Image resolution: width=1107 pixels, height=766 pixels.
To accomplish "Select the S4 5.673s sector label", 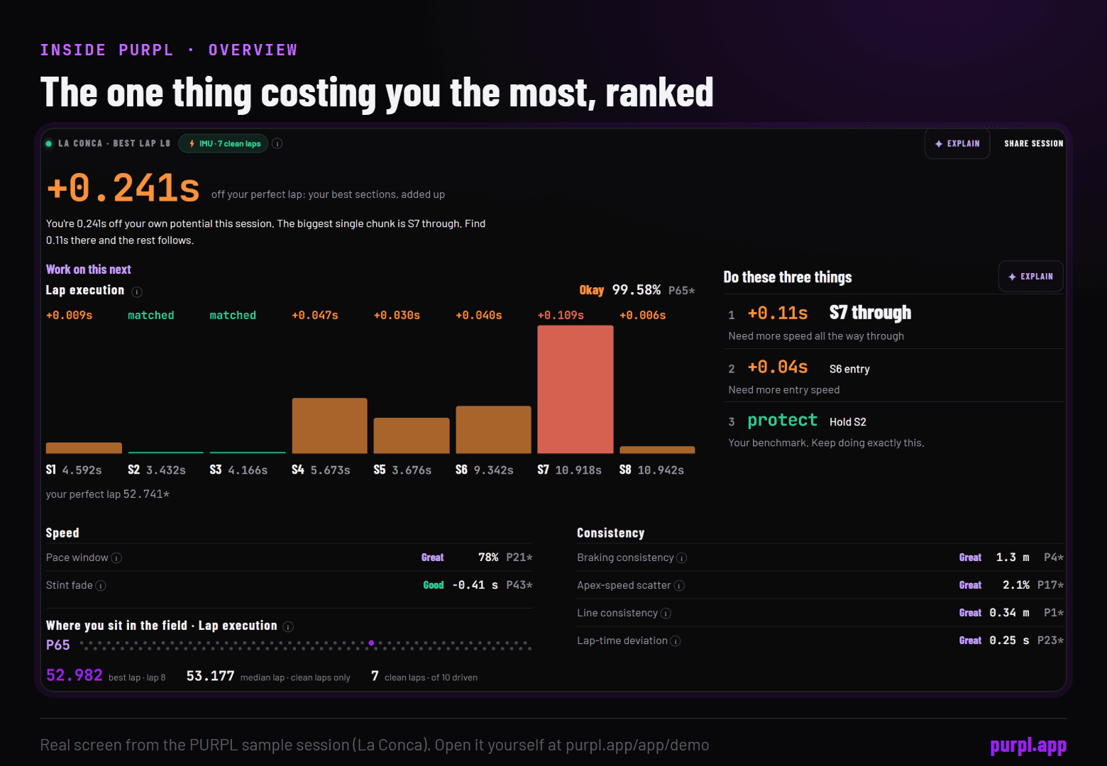I will (x=321, y=470).
